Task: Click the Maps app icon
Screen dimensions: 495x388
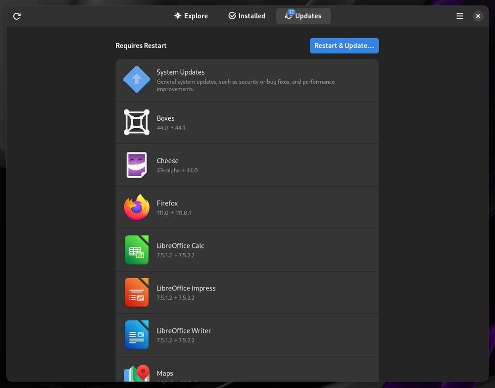Action: 137,374
